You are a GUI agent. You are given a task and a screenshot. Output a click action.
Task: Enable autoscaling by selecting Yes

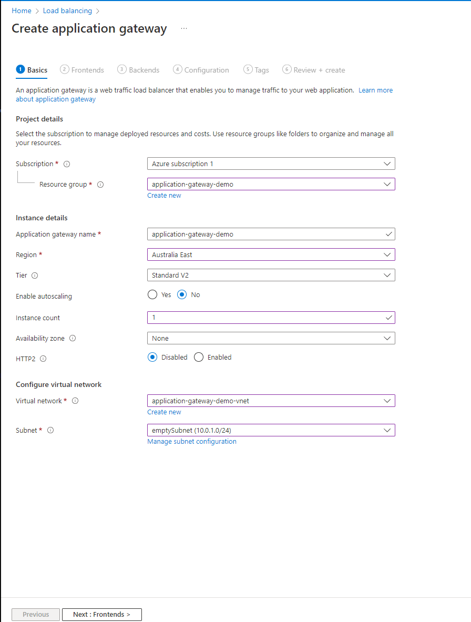(x=152, y=294)
